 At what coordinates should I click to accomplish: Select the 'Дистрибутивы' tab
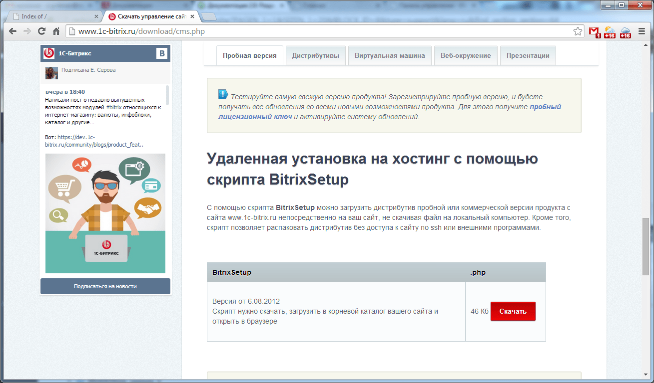click(x=316, y=55)
